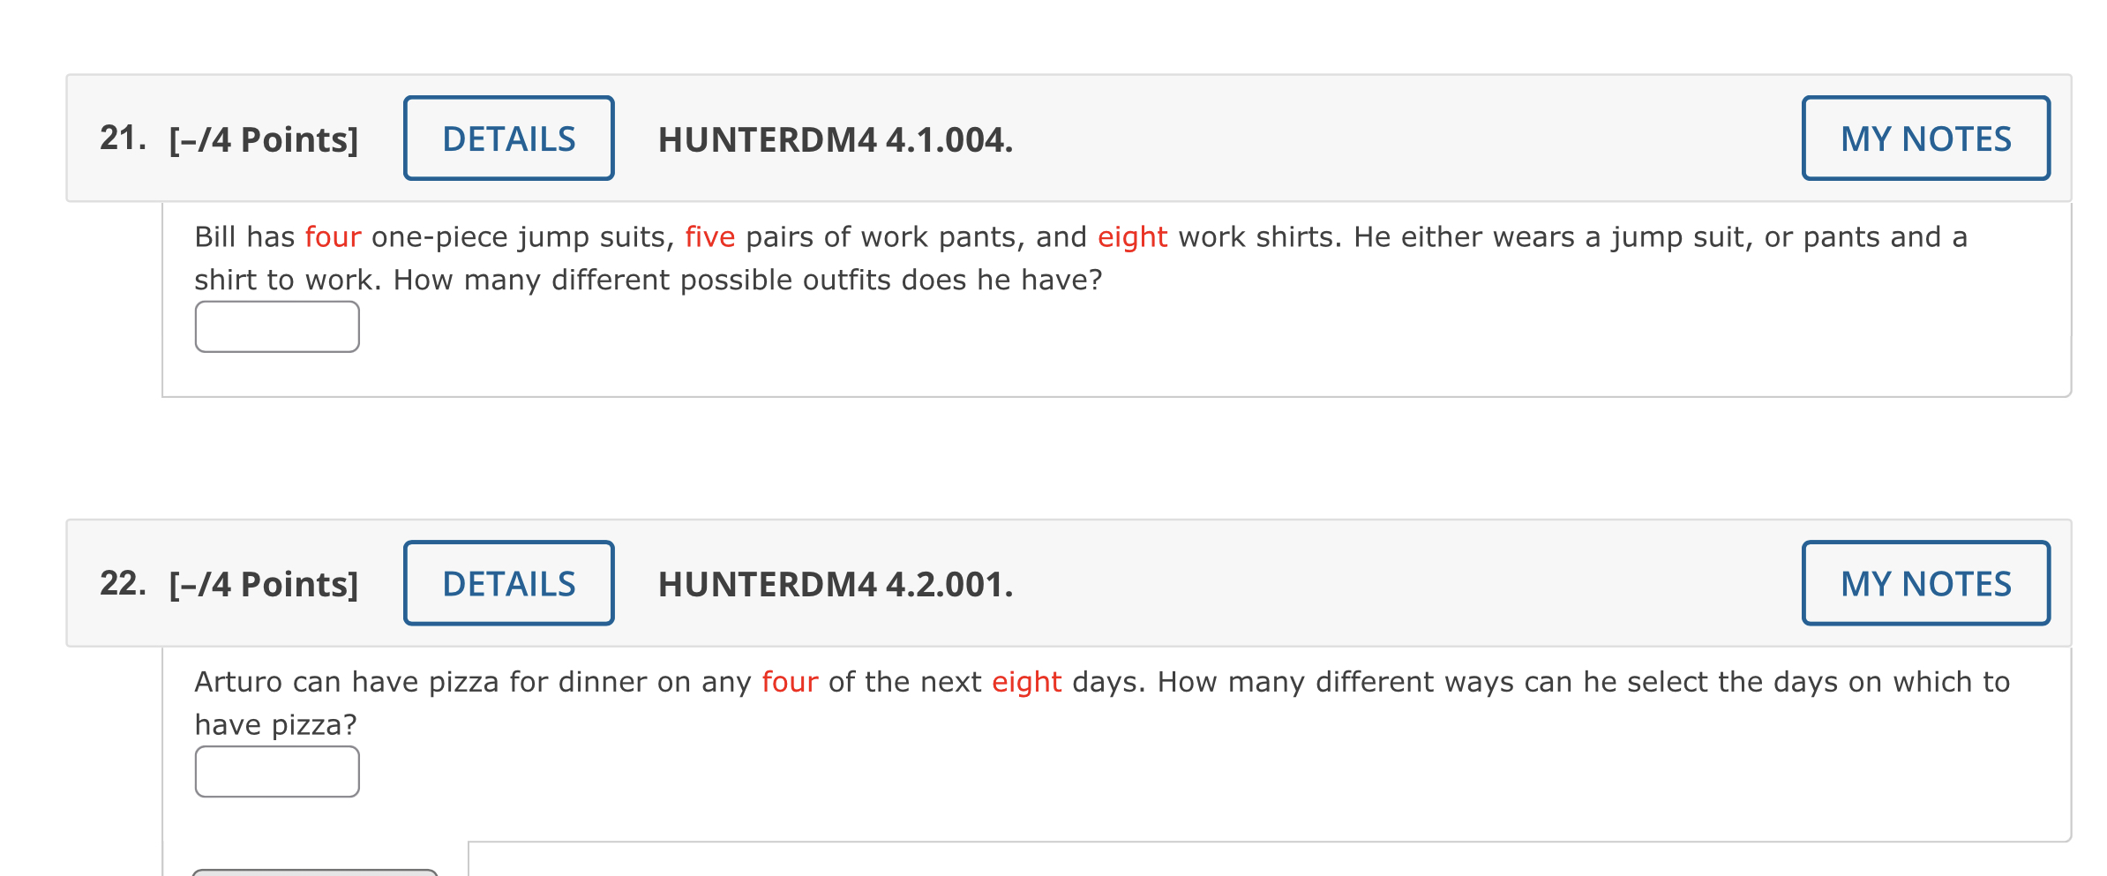The image size is (2107, 876).
Task: Click the question number 21 label
Action: (x=121, y=138)
